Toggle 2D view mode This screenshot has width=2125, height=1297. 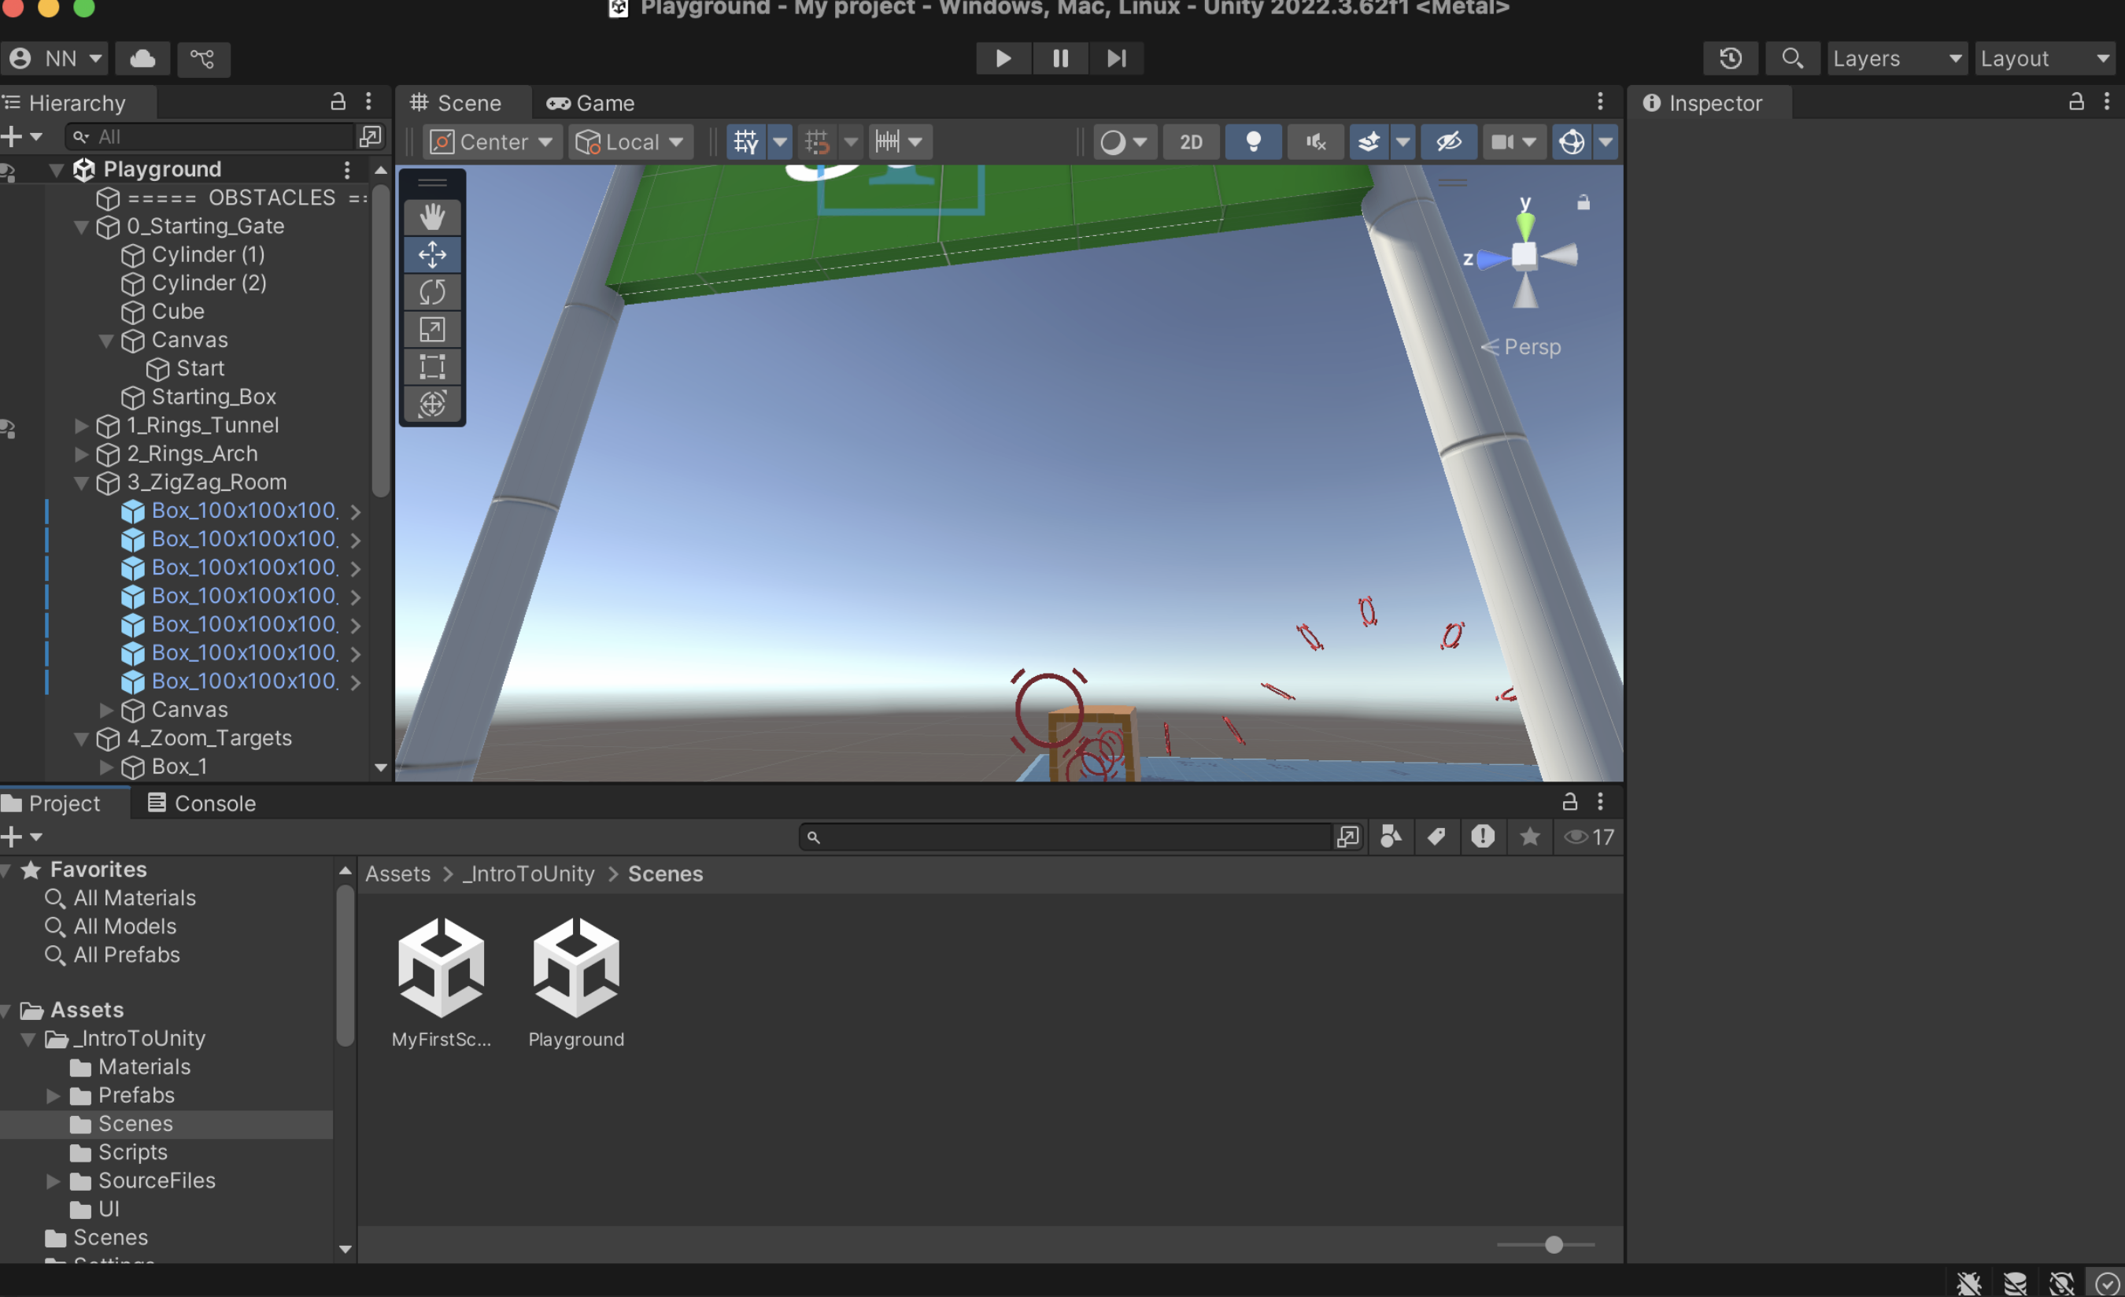[1190, 142]
